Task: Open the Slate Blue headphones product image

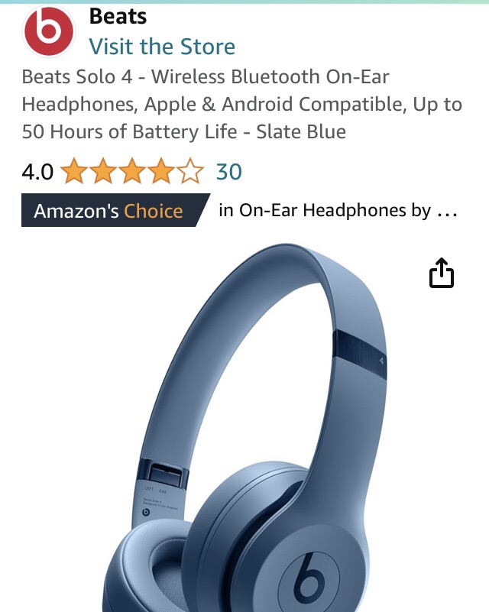Action: pyautogui.click(x=250, y=427)
